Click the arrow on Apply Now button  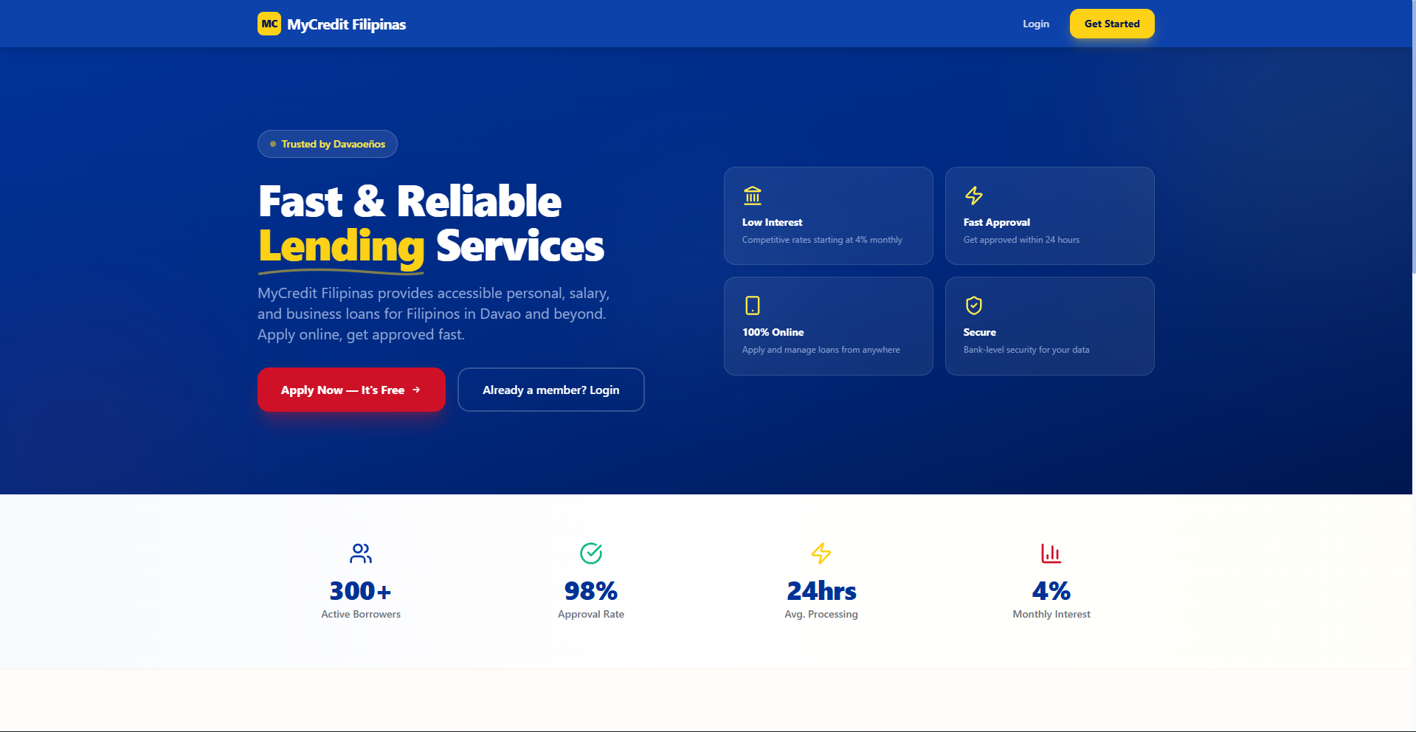416,390
